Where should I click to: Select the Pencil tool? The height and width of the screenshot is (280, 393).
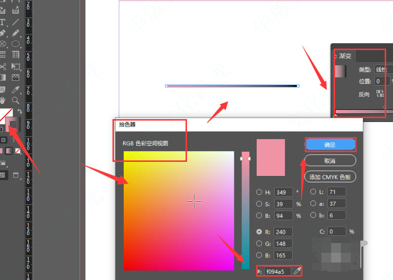click(x=16, y=33)
